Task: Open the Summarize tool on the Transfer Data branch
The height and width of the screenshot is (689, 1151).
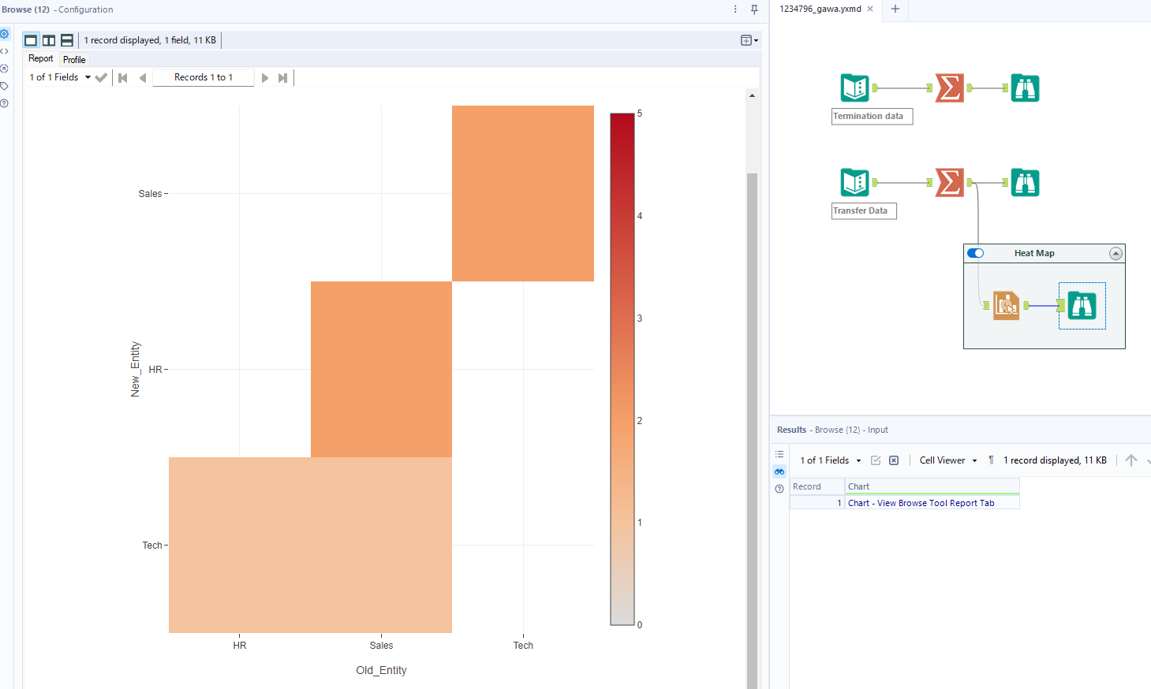Action: tap(950, 182)
